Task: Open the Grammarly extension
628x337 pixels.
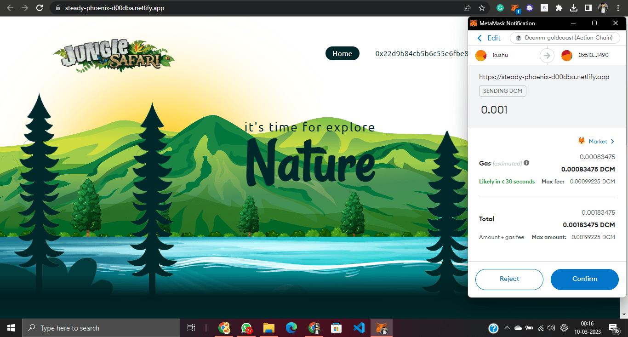Action: click(500, 8)
